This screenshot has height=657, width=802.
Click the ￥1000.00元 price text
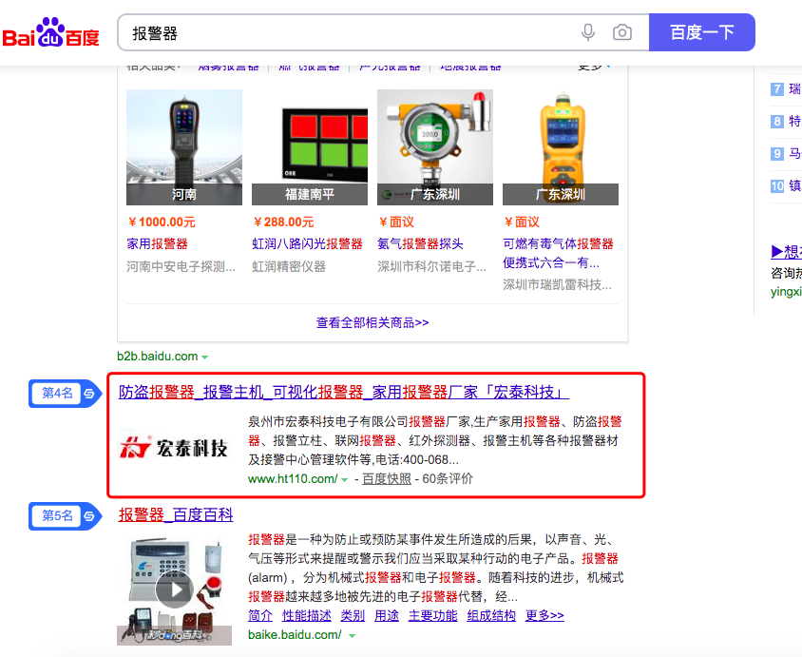162,222
